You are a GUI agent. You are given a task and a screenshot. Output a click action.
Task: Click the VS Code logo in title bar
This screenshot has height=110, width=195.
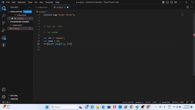click(3, 2)
